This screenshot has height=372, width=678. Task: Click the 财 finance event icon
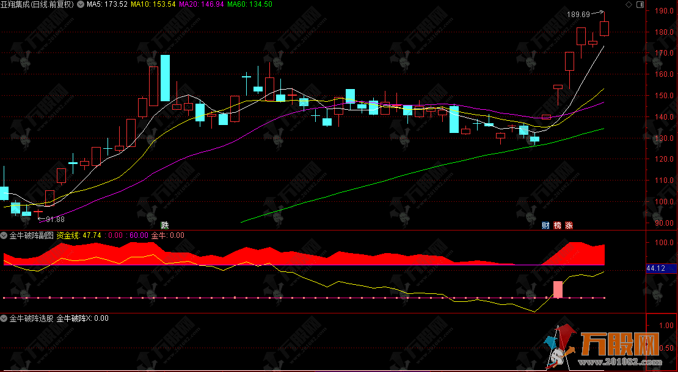click(x=545, y=225)
